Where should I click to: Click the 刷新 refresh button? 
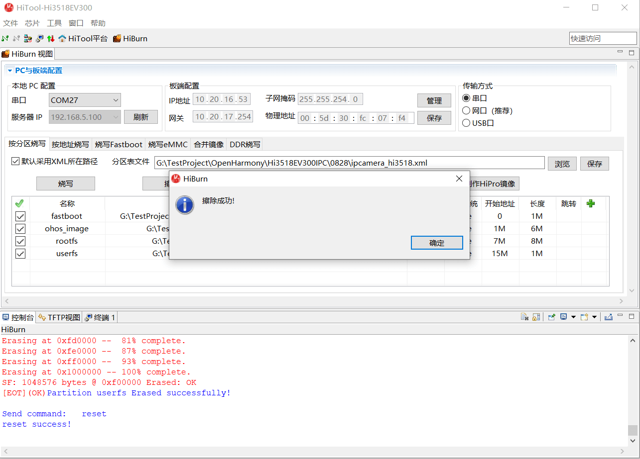point(141,117)
